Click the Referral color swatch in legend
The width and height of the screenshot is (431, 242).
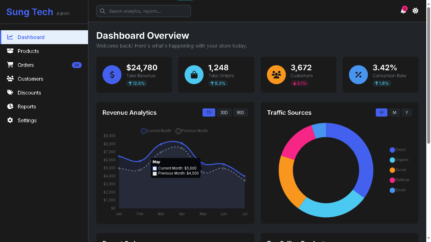[392, 180]
